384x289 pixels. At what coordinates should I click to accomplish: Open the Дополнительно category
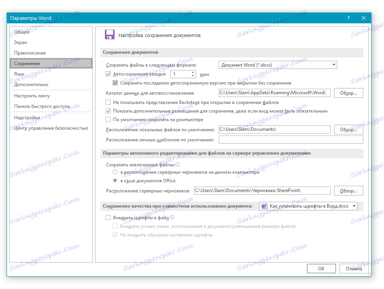(x=51, y=85)
